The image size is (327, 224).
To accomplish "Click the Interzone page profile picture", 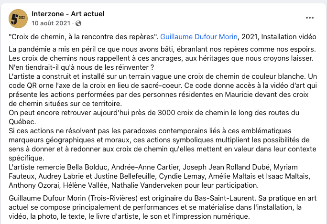I will [18, 18].
